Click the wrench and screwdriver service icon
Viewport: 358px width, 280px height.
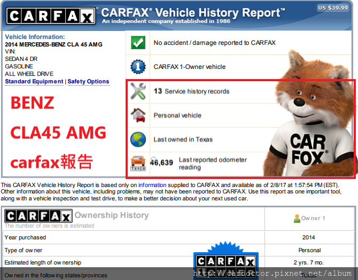[138, 91]
